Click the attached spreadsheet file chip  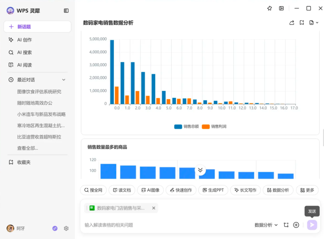[121, 208]
